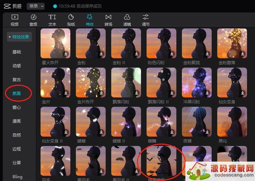This screenshot has width=255, height=181.
Task: Open the 调节 (Adjust) panel
Action: pos(146,20)
